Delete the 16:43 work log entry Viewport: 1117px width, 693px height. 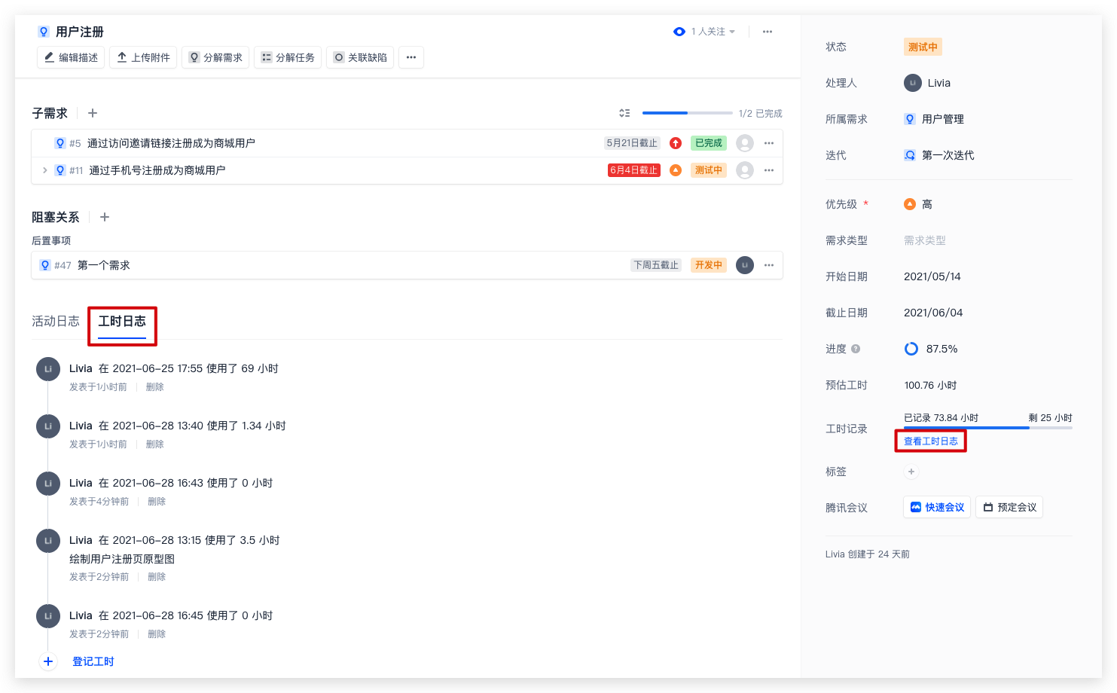click(x=157, y=502)
